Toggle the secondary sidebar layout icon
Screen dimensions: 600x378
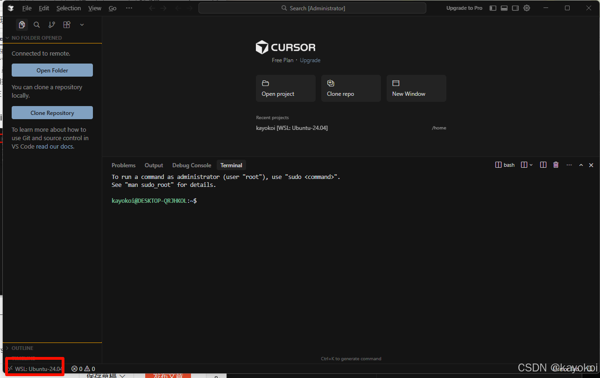[515, 8]
